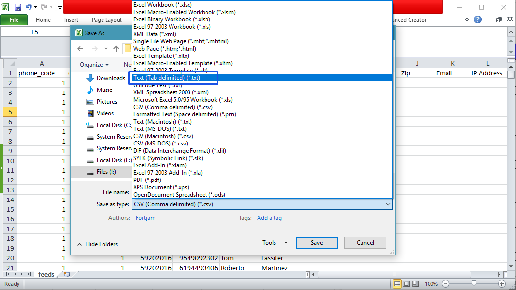
Task: Open the Downloads folder in the sidebar
Action: (110, 78)
